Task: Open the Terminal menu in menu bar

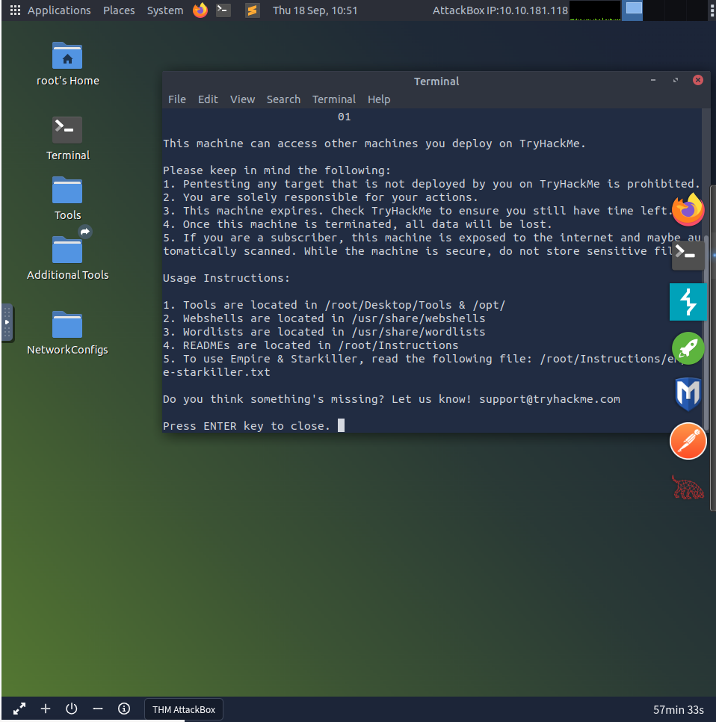Action: [x=334, y=99]
